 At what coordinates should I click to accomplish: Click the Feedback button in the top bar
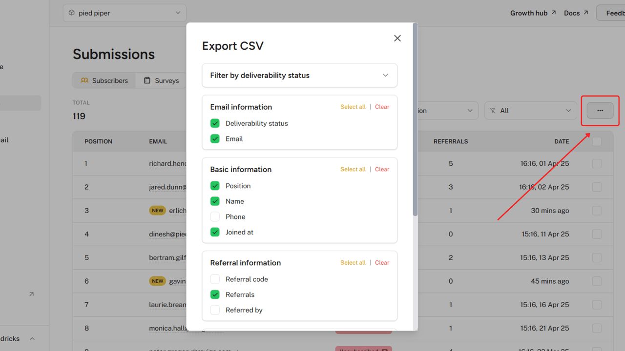pyautogui.click(x=614, y=13)
